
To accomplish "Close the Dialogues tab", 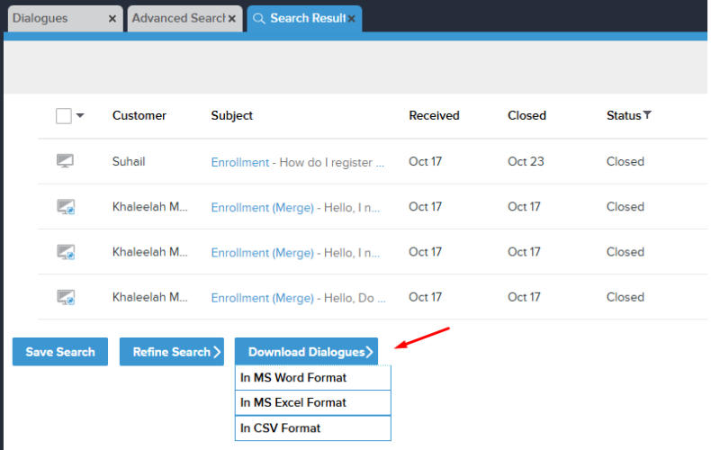I will coord(112,19).
